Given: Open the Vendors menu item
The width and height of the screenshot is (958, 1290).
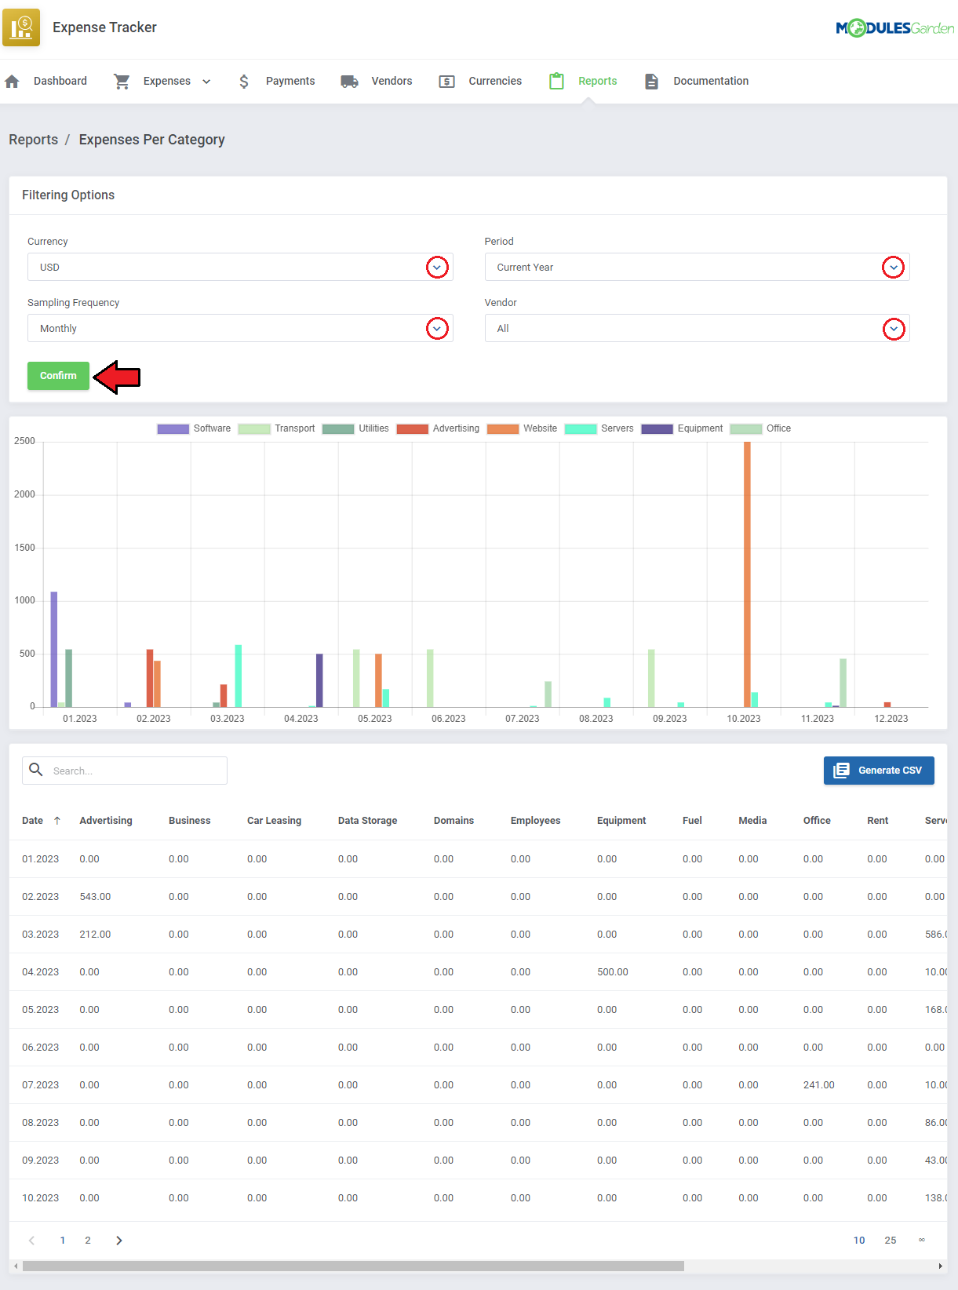Looking at the screenshot, I should point(392,81).
